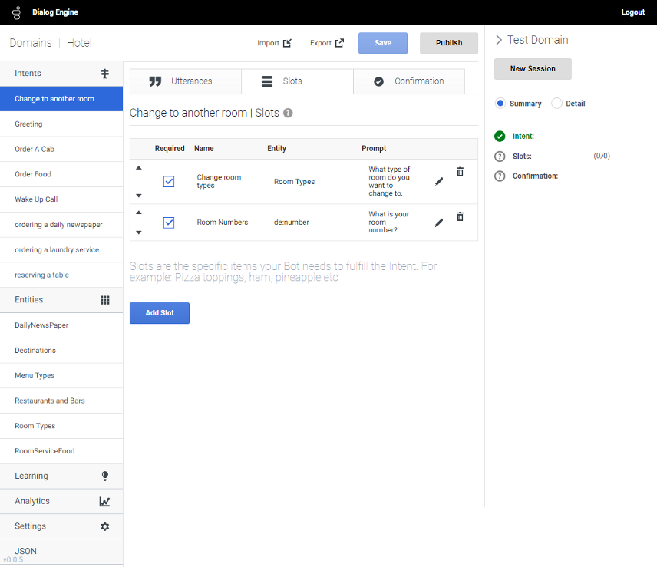Image resolution: width=657 pixels, height=567 pixels.
Task: Move Change room types slot down
Action: pyautogui.click(x=139, y=196)
